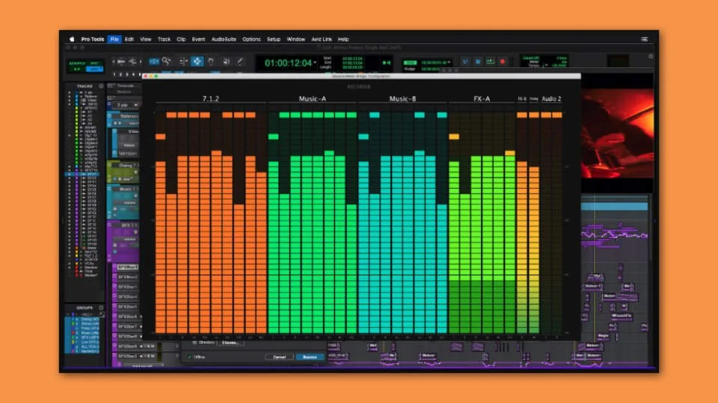Open the Avid Link menu
This screenshot has width=718, height=403.
point(322,40)
